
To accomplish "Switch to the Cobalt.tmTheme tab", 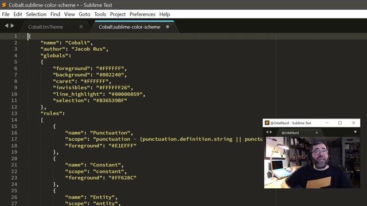I will [46, 27].
